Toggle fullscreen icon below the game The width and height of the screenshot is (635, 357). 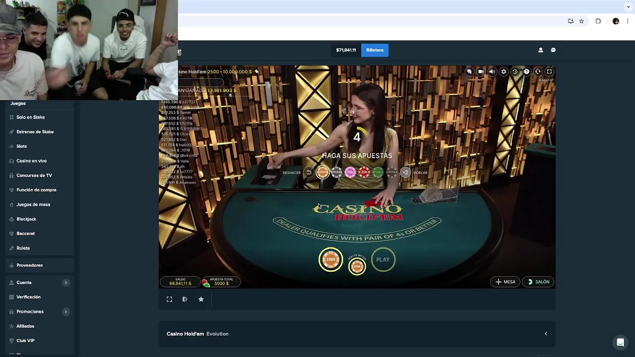pos(169,299)
